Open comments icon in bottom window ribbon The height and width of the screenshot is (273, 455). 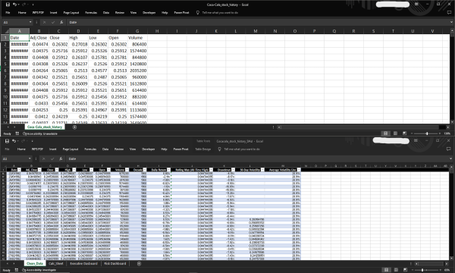449,149
